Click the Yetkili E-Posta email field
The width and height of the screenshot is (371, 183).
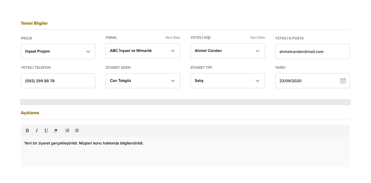[312, 52]
